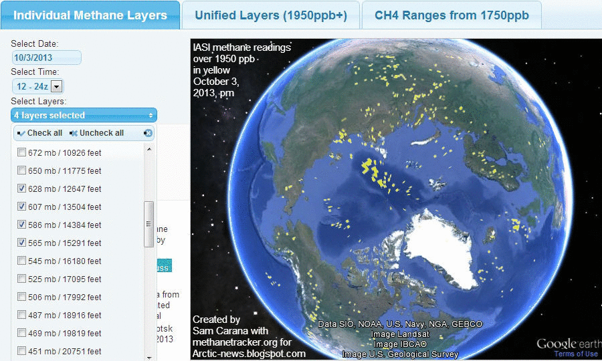Screen dimensions: 602x361
Task: Click the layer list scrollbar up arrow
Action: click(x=149, y=149)
